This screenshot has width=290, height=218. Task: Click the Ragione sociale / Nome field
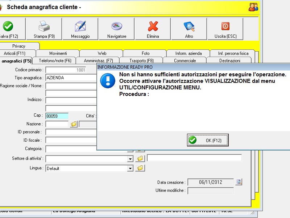(x=71, y=86)
